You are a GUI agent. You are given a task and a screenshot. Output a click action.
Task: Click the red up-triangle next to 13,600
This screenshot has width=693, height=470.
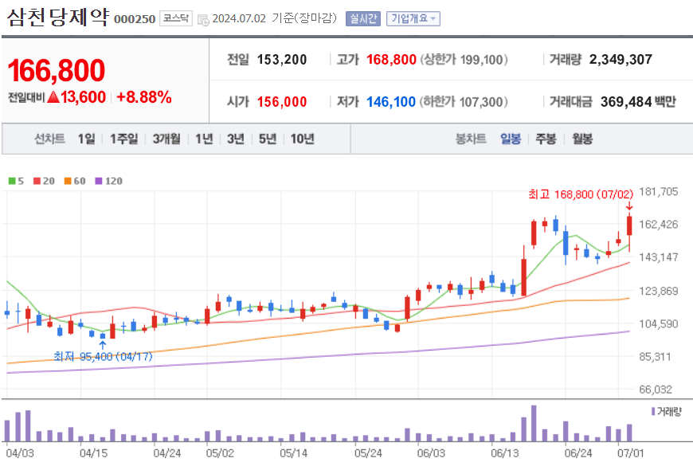point(53,97)
